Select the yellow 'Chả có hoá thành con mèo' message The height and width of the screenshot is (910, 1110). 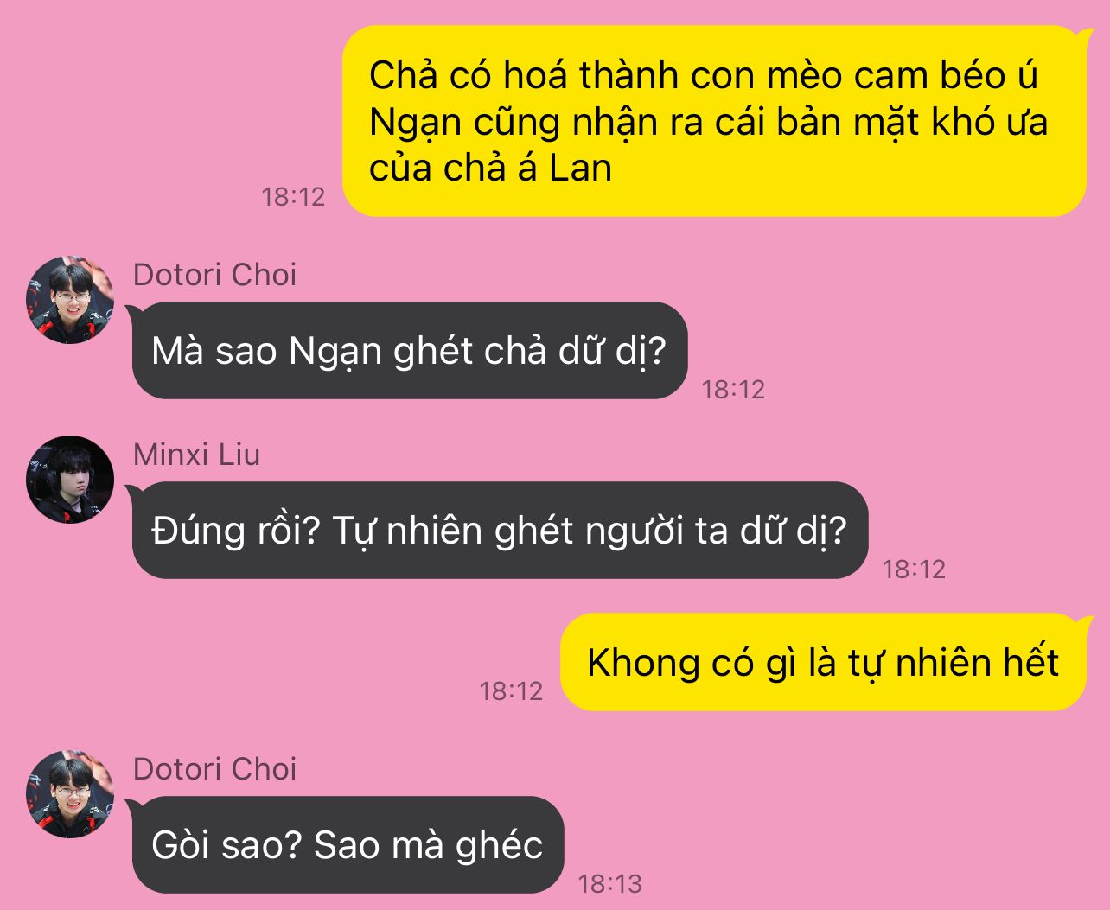[x=714, y=121]
